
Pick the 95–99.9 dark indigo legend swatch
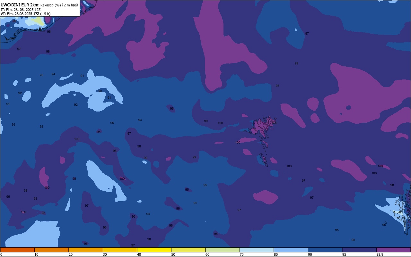click(359, 250)
